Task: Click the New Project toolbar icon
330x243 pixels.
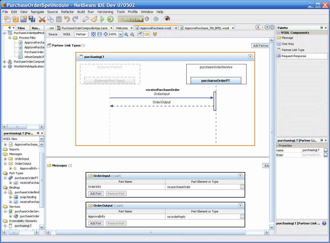Action: pos(15,19)
